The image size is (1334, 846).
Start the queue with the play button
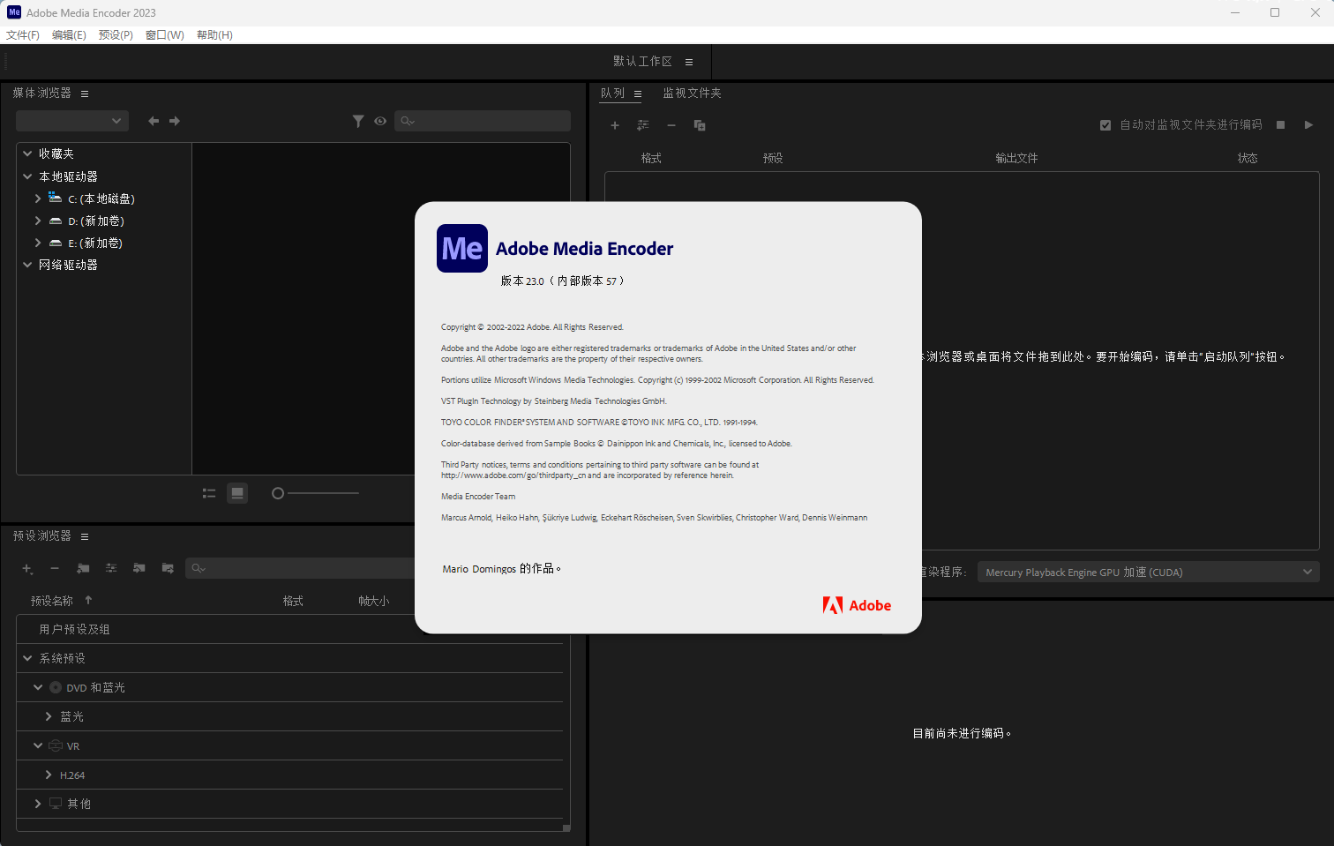pos(1309,124)
